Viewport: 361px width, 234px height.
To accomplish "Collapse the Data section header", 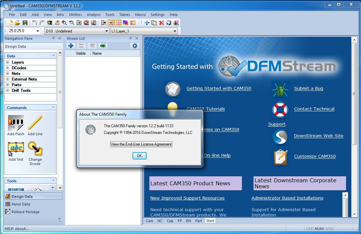I will 54,56.
